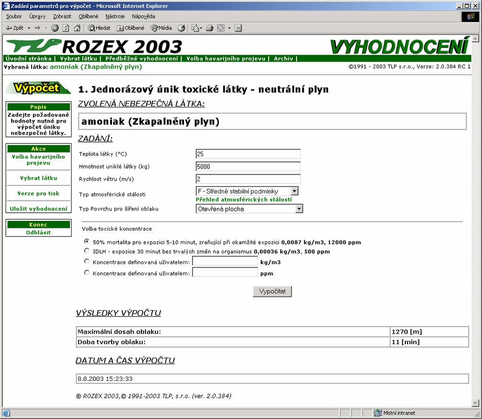Click the Print toolbar icon
Image resolution: width=482 pixels, height=419 pixels.
point(209,28)
